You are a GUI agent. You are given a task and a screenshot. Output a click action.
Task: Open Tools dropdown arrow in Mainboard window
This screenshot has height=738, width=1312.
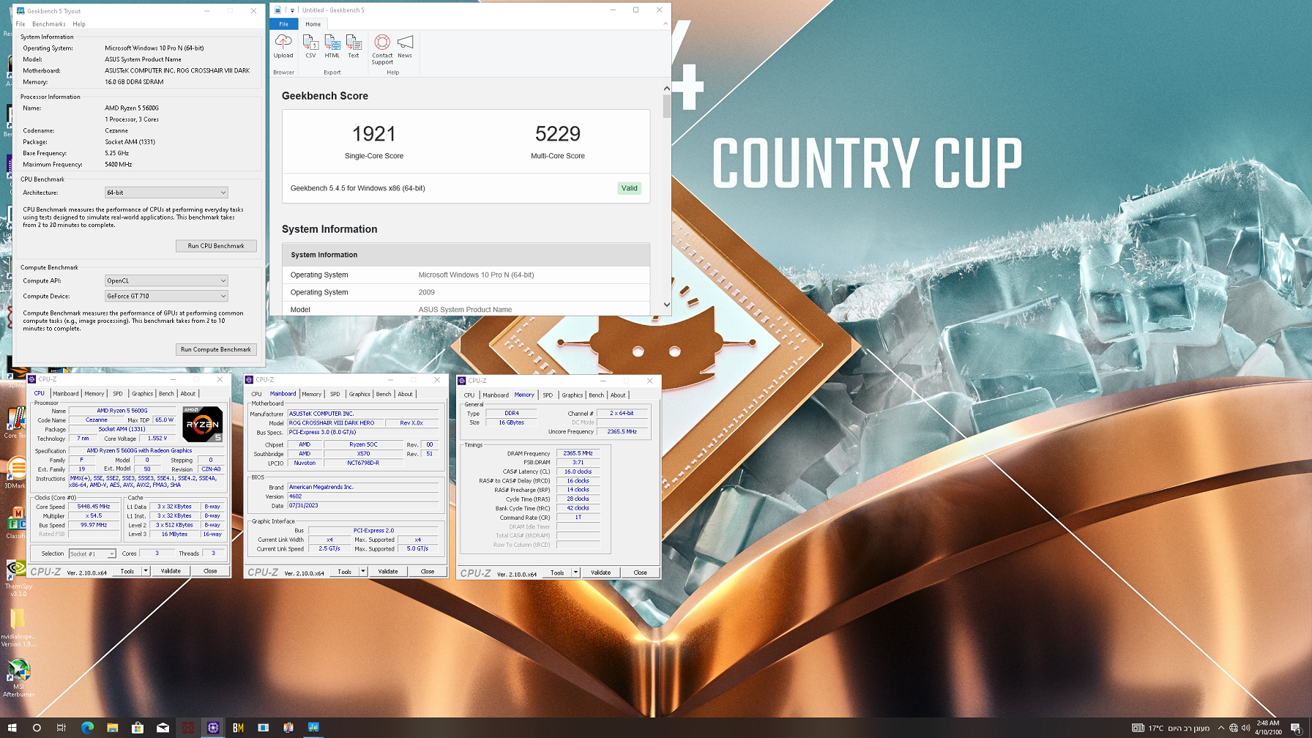click(362, 572)
